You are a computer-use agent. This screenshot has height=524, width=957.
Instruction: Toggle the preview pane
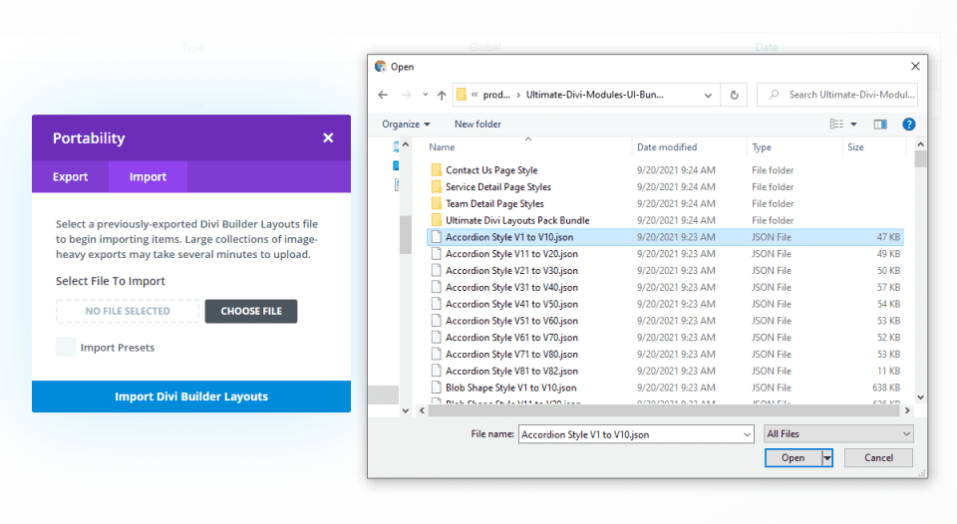[x=880, y=125]
